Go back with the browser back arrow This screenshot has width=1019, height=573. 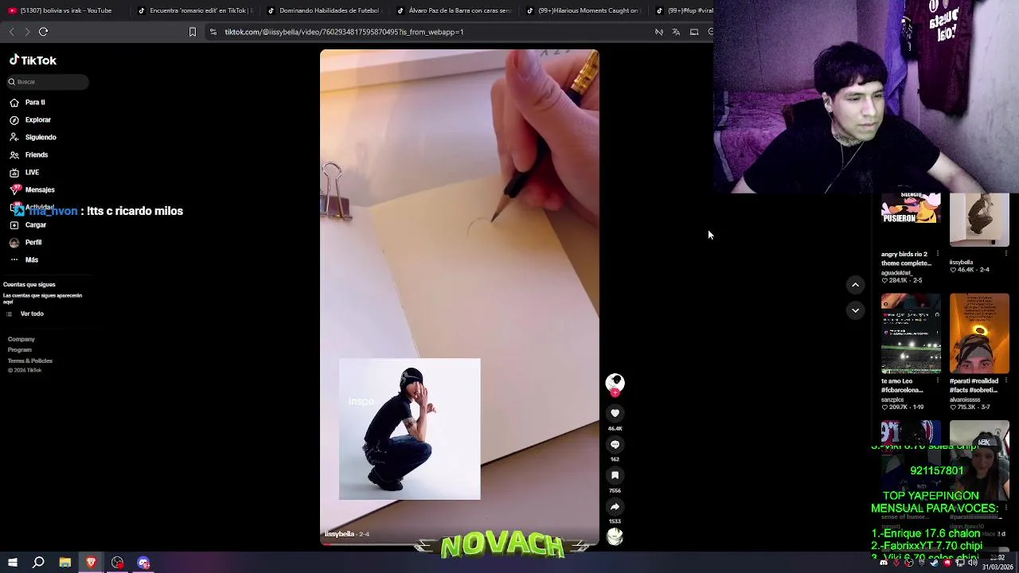(11, 32)
